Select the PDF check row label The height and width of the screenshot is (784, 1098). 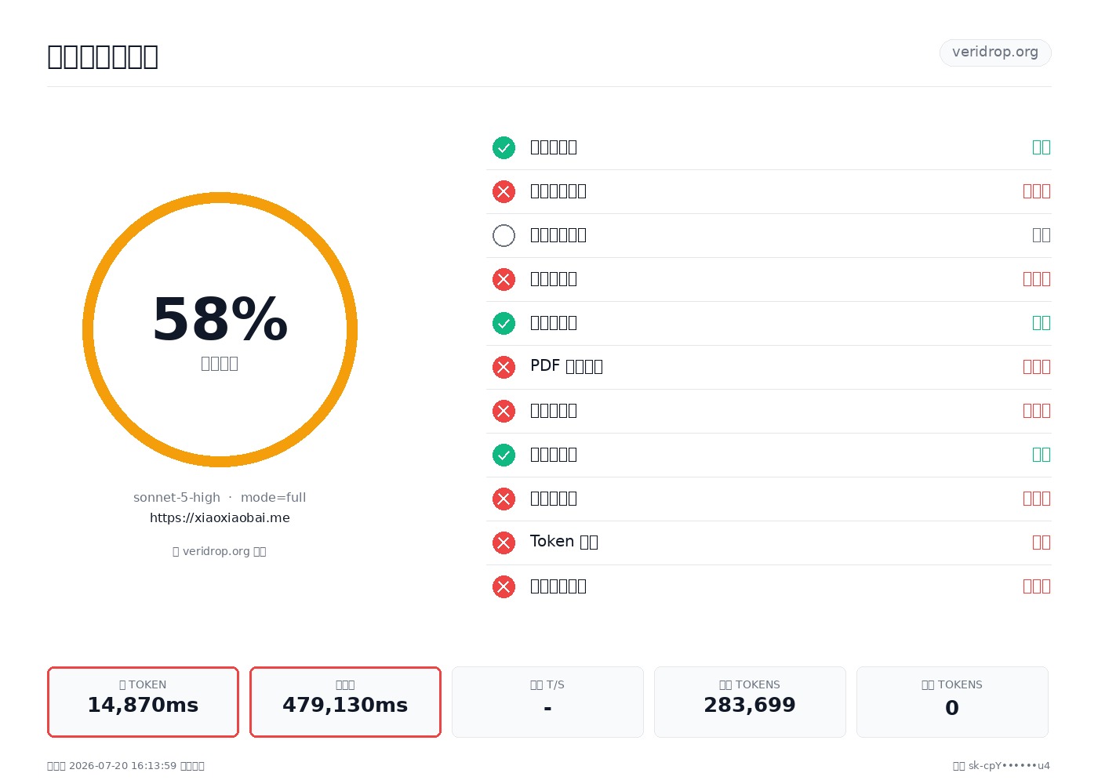click(x=566, y=366)
